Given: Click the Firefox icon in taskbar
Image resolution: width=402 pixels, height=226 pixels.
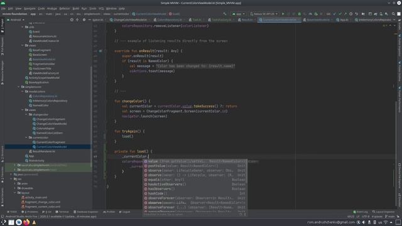Looking at the screenshot, I should 26,222.
